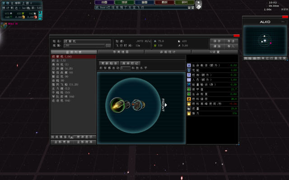Click the ALKO system minimap
Image resolution: width=289 pixels, height=180 pixels.
tap(265, 40)
